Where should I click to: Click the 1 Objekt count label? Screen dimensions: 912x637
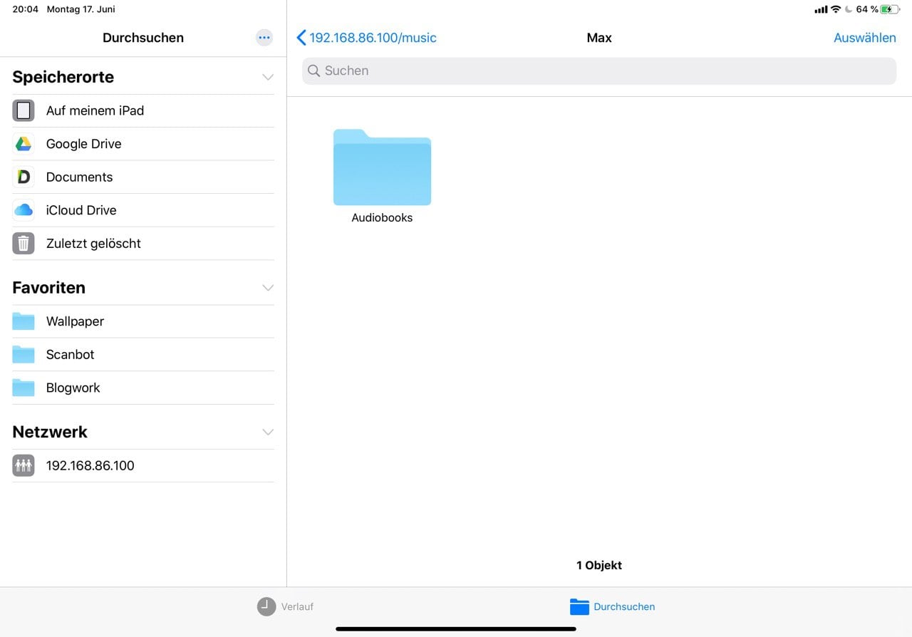[599, 565]
